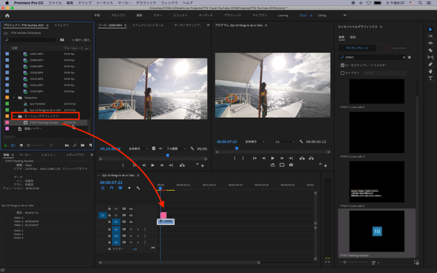
Task: Open the 1/2 playback resolution dropdown
Action: pyautogui.click(x=285, y=142)
